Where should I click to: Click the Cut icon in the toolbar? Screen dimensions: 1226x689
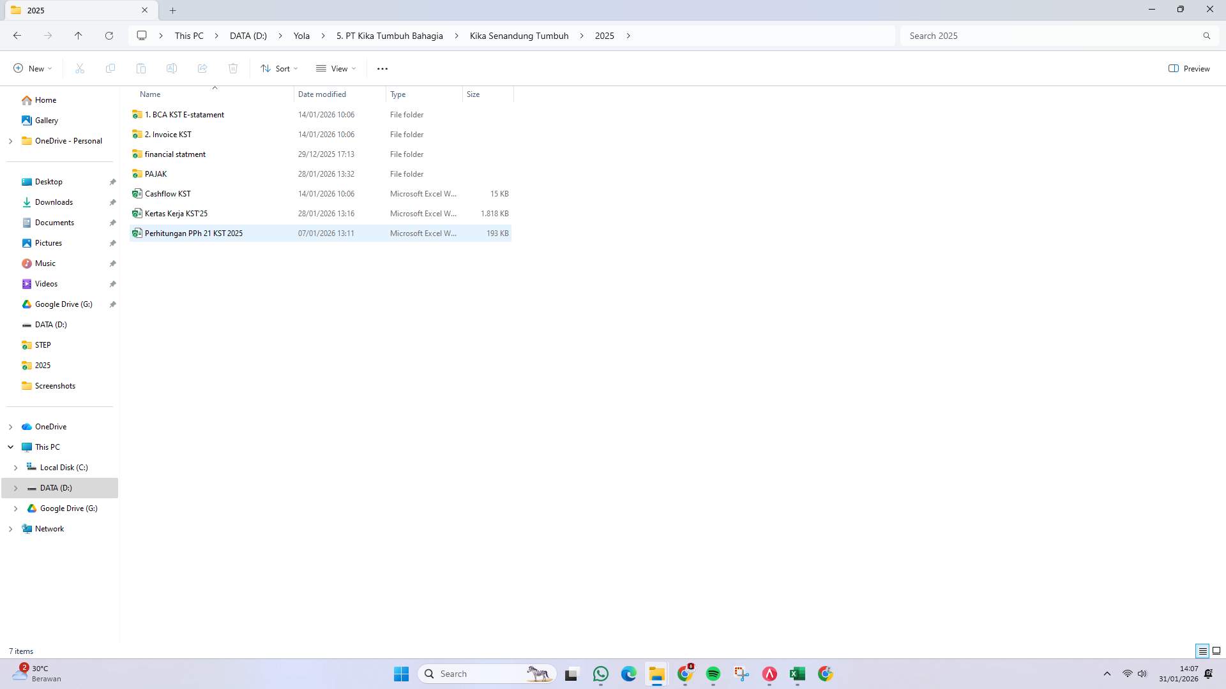(x=79, y=68)
